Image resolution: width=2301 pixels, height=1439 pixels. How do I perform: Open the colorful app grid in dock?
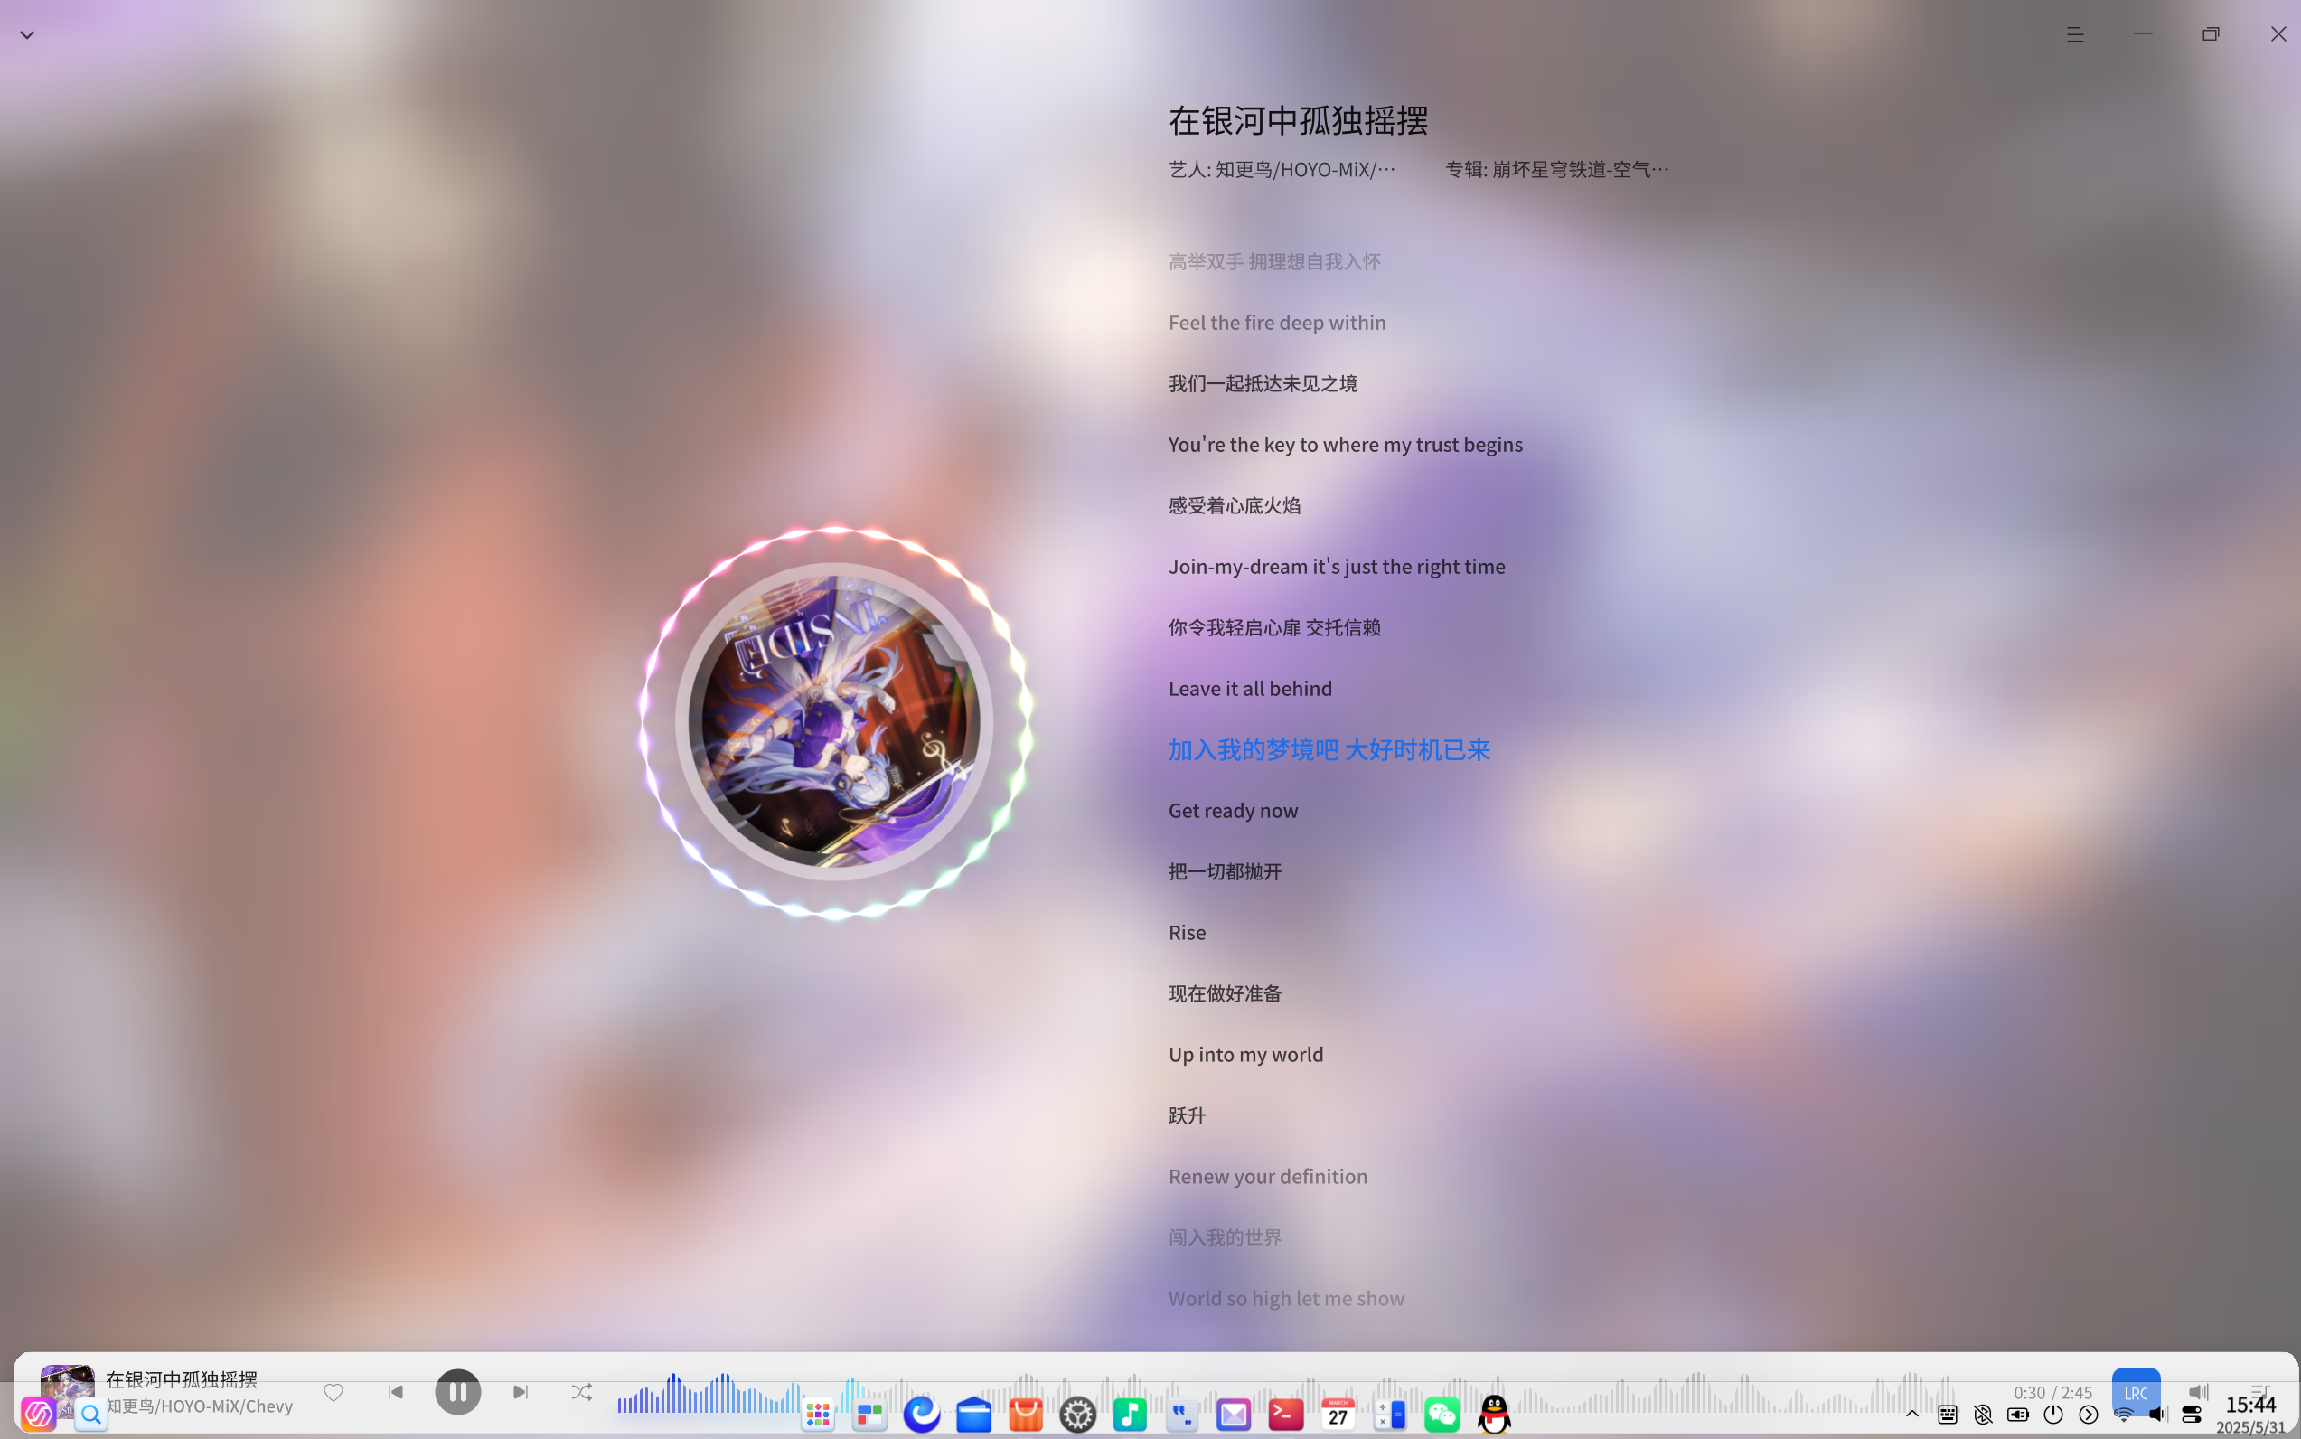tap(817, 1415)
